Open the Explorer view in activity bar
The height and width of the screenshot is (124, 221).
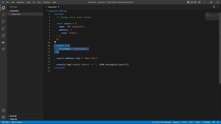[3, 8]
